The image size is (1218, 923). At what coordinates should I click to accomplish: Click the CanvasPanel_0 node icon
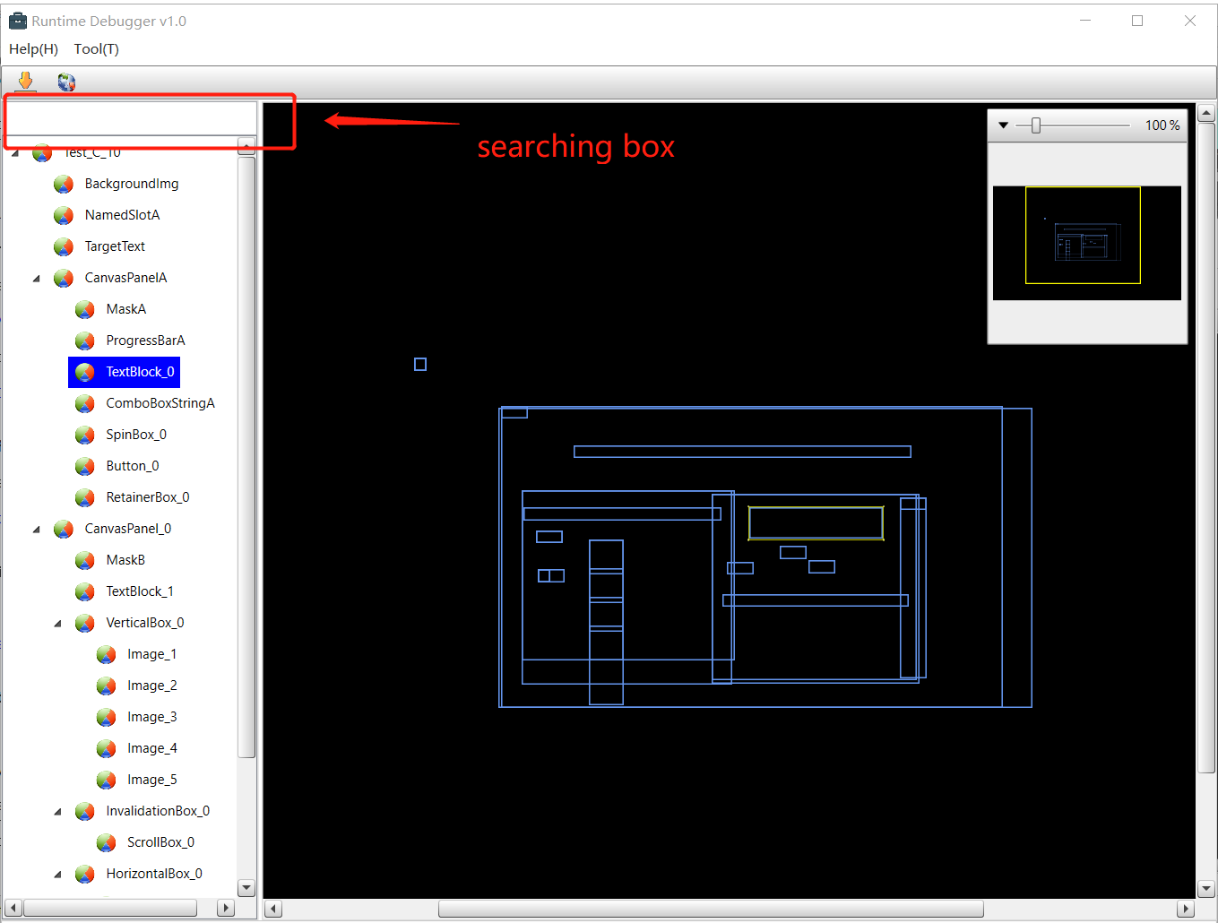64,529
